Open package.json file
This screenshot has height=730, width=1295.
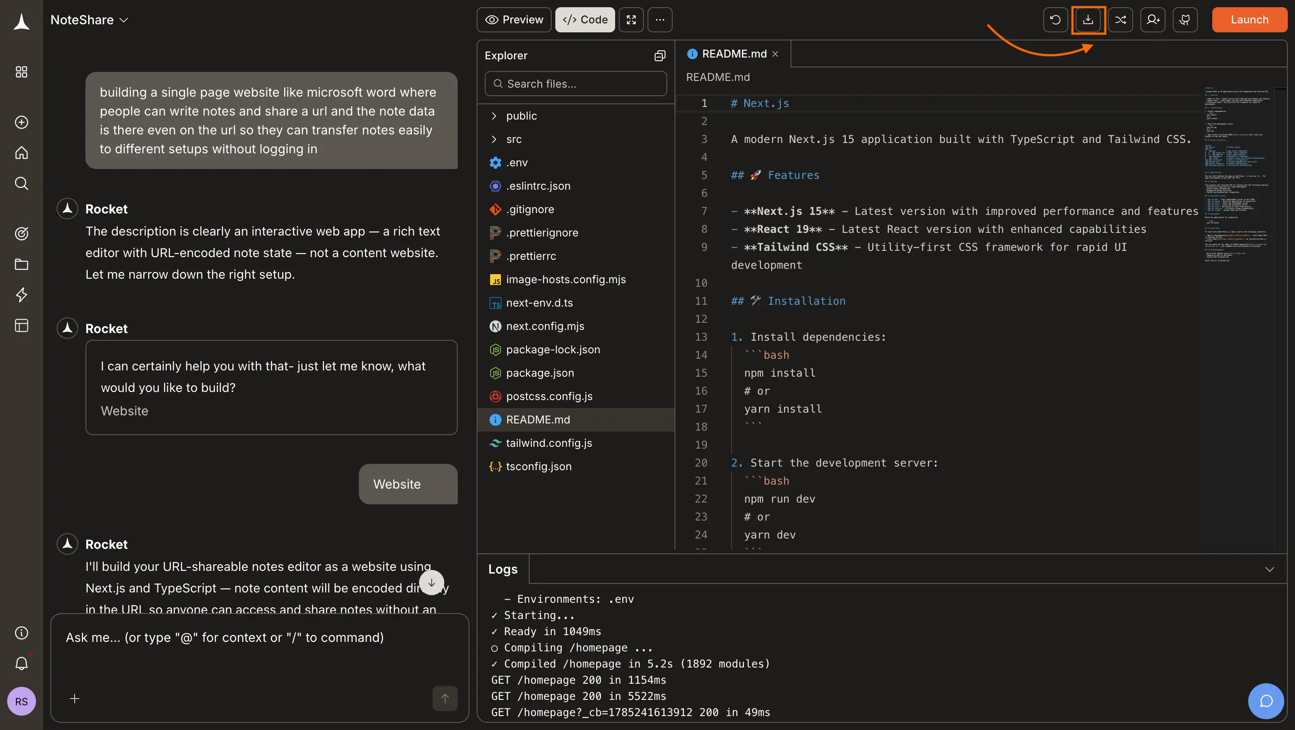click(576, 373)
